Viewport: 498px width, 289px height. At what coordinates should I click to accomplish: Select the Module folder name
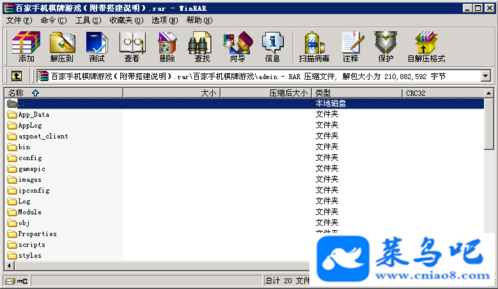[x=29, y=212]
